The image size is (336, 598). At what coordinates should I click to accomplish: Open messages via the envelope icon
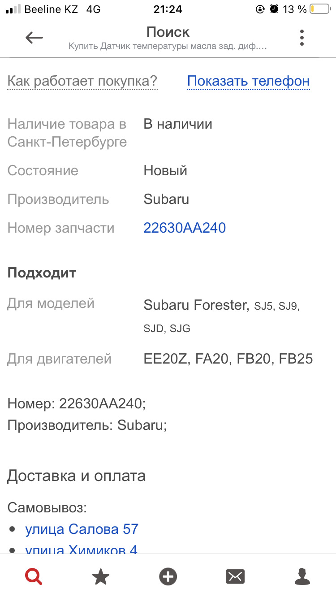coord(235,576)
